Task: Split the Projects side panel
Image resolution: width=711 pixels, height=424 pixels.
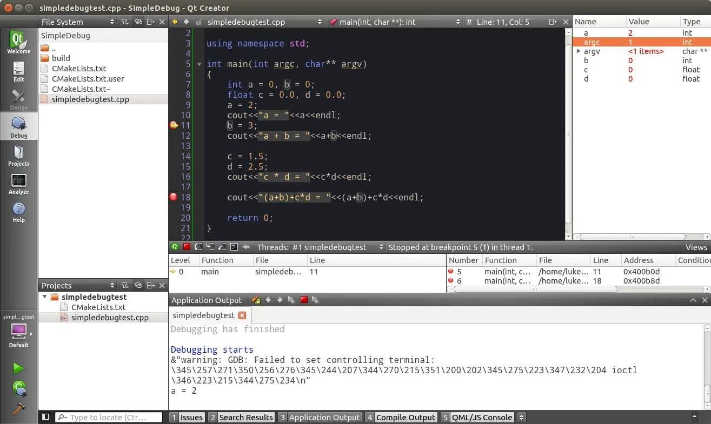Action: pyautogui.click(x=150, y=285)
